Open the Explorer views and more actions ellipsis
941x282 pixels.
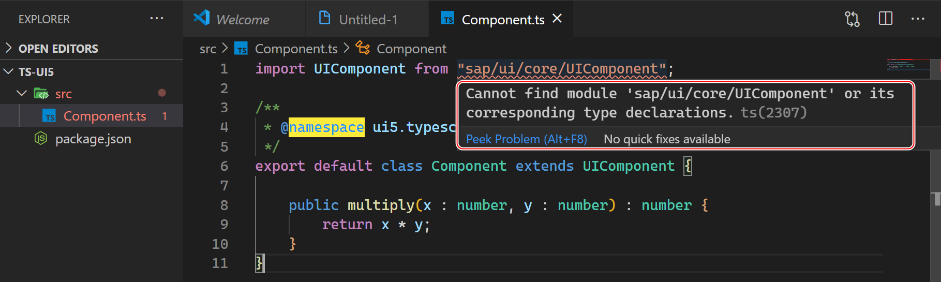[156, 19]
